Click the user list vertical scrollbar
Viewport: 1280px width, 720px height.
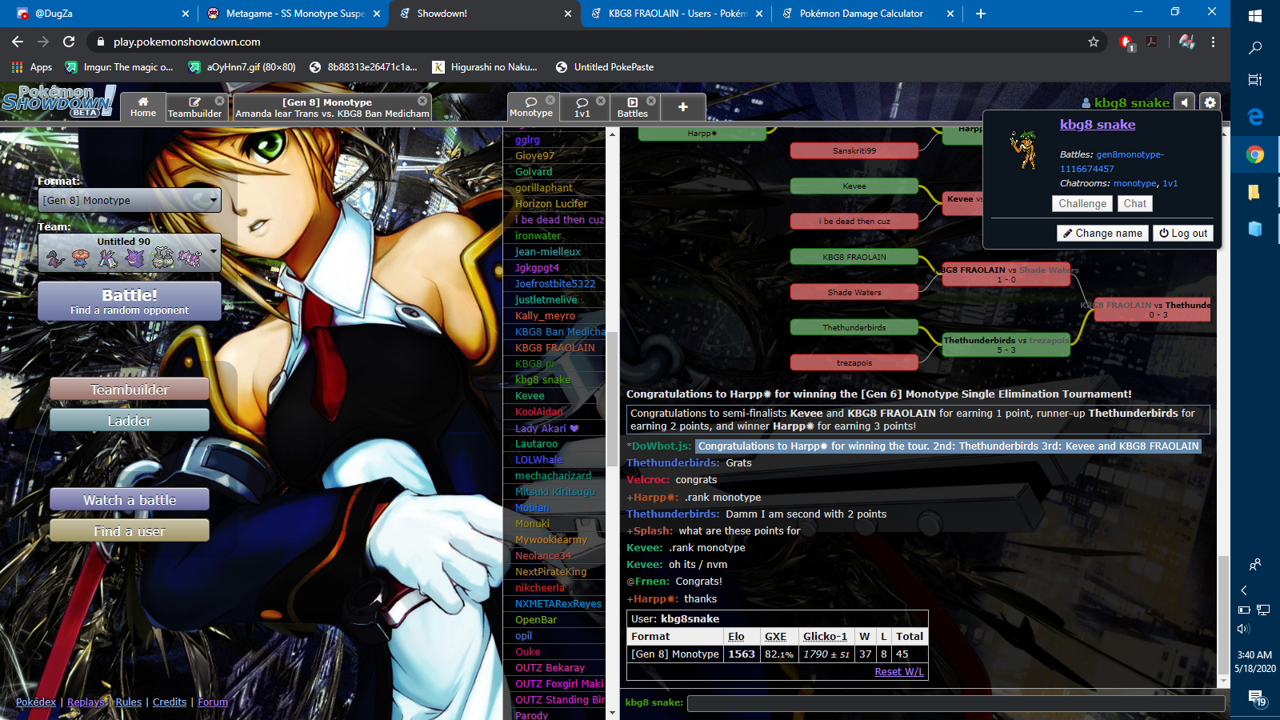tap(612, 400)
